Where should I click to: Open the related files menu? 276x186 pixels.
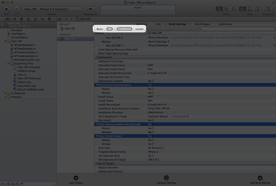click(60, 19)
